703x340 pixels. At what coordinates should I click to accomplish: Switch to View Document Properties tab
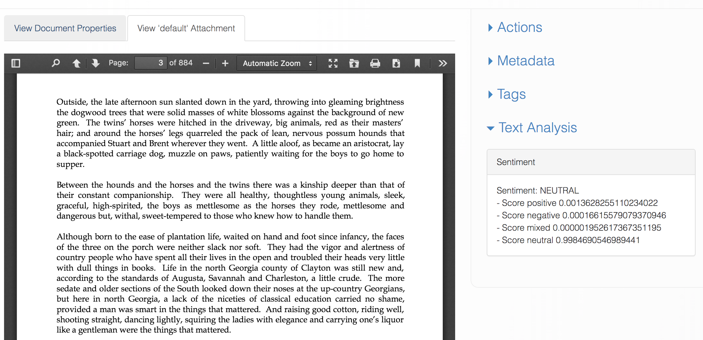65,28
